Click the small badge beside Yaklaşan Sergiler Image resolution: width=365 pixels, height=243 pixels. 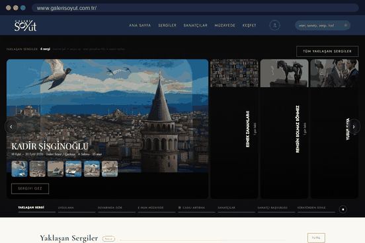click(x=108, y=239)
